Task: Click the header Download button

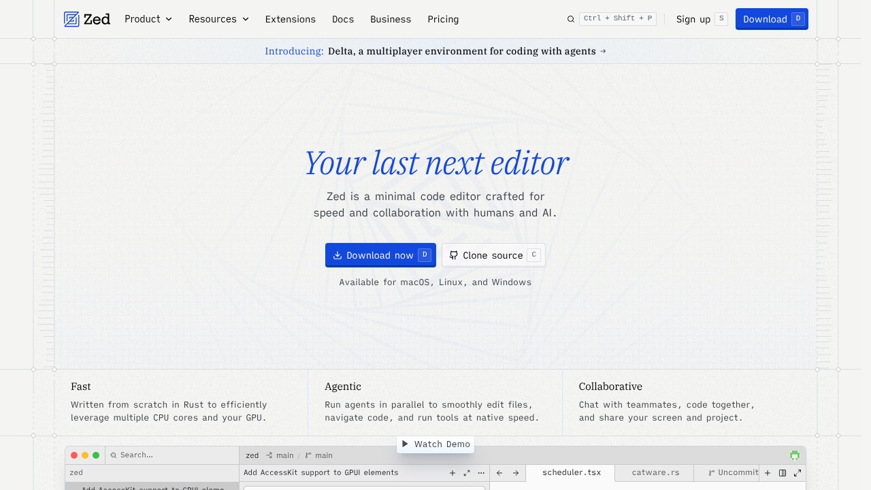Action: coord(772,19)
